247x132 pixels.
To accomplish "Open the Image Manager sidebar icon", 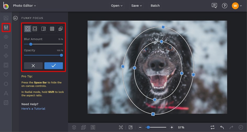I will click(x=6, y=18).
